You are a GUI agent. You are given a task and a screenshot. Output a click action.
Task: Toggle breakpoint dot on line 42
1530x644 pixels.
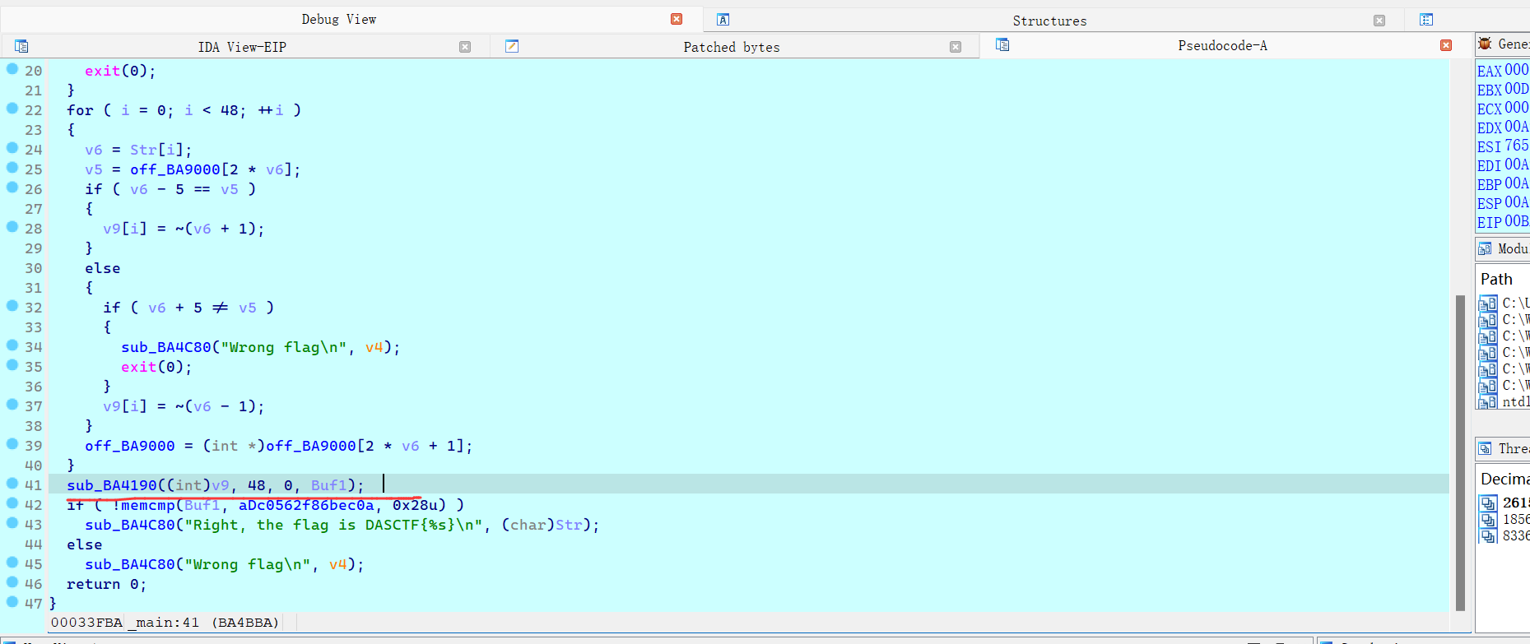pyautogui.click(x=12, y=503)
